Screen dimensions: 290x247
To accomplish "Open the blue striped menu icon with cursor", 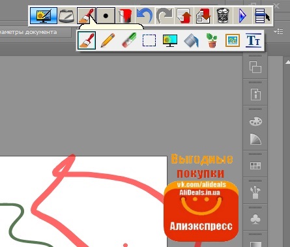I will 262,16.
